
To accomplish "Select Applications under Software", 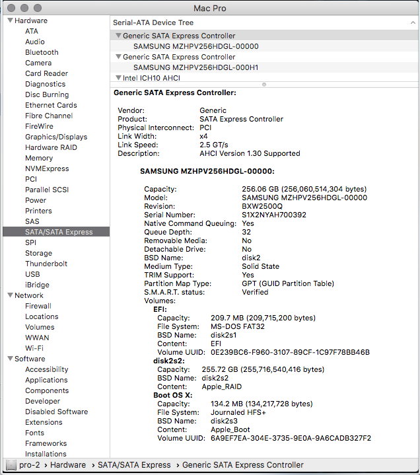I will 46,380.
